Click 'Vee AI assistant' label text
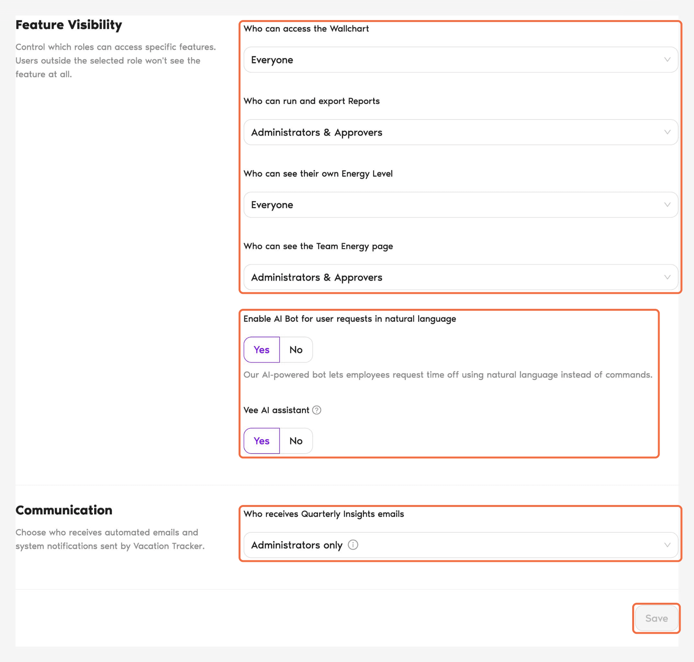The image size is (694, 662). coord(276,410)
